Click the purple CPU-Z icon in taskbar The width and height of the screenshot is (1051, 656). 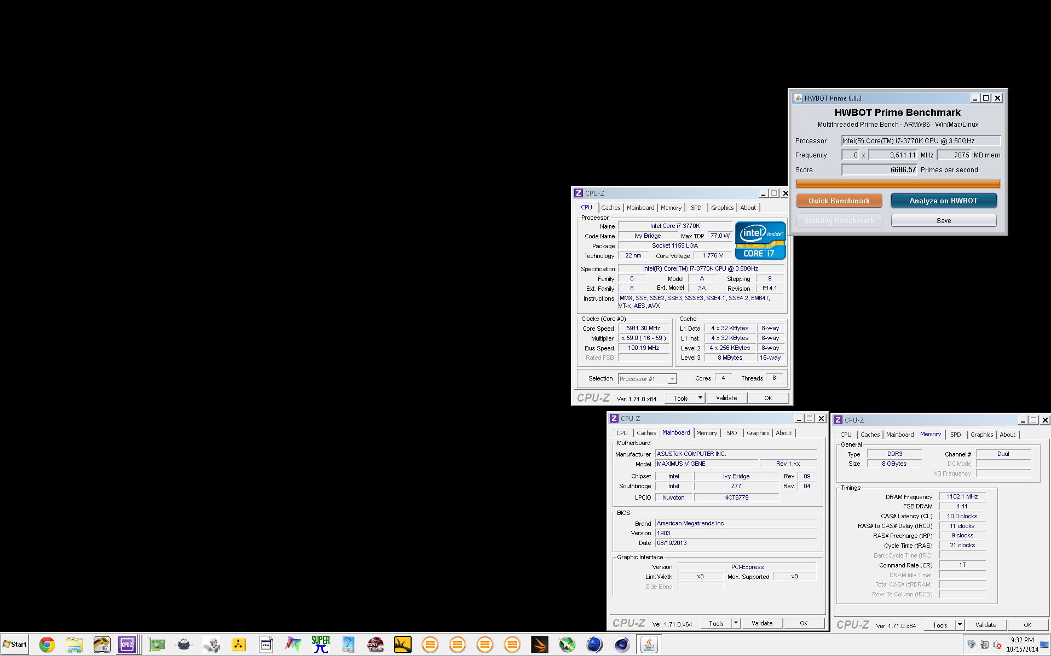[x=127, y=645]
